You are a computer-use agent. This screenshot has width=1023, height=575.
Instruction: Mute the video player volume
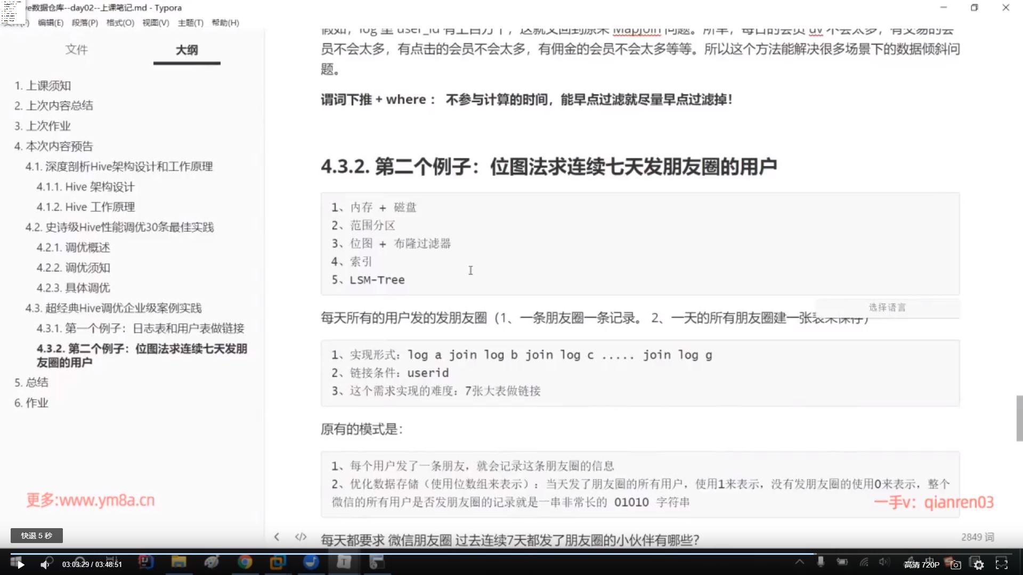(x=45, y=565)
